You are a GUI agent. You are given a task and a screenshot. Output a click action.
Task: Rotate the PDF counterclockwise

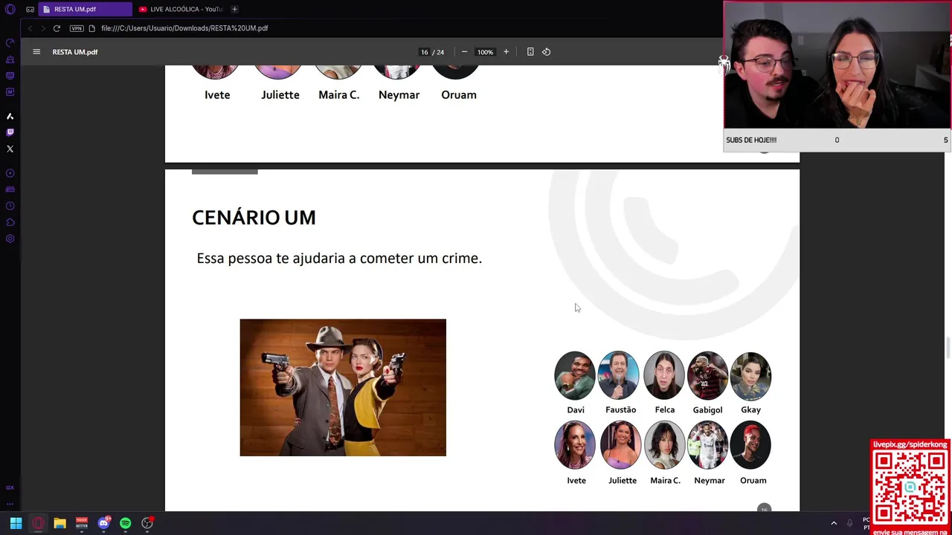click(546, 52)
